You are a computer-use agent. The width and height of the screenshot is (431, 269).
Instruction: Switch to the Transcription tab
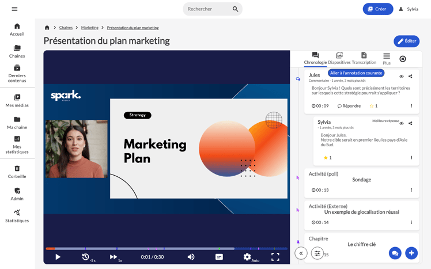coord(364,58)
